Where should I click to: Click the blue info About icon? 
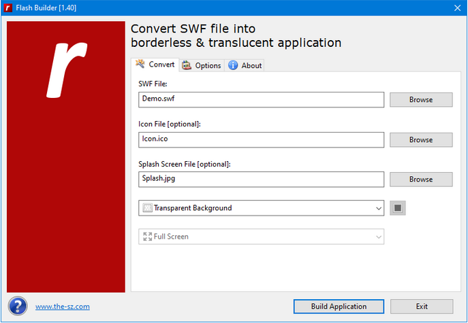click(x=233, y=65)
